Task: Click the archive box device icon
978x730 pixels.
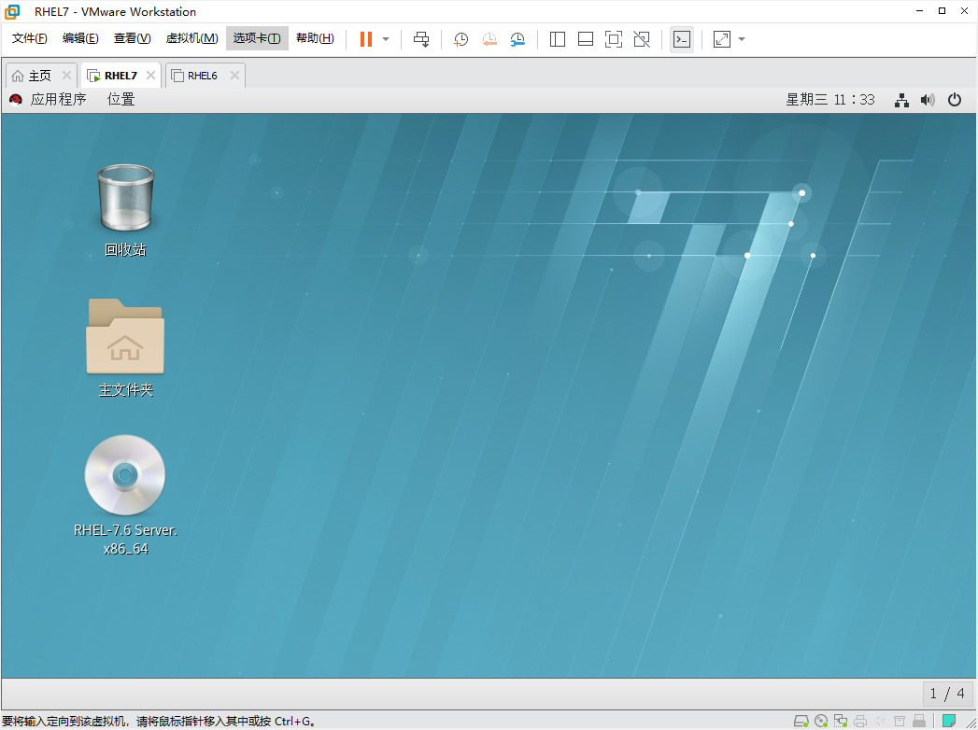Action: pyautogui.click(x=900, y=722)
